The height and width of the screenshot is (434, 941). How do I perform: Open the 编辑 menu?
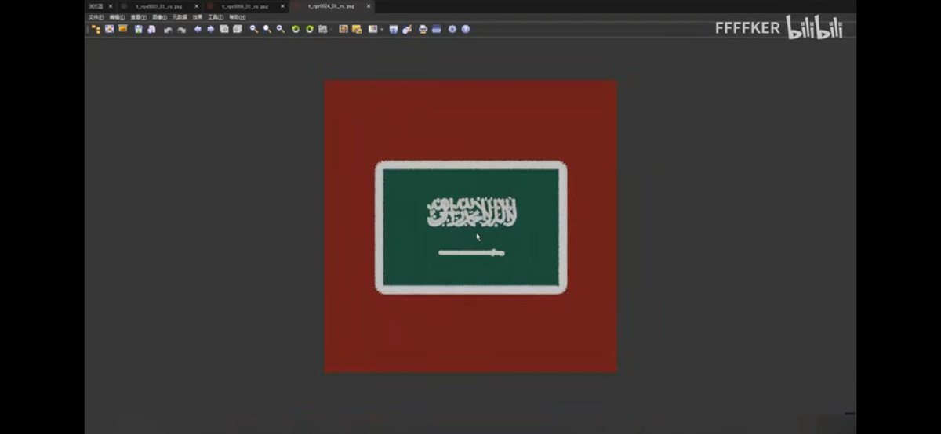pyautogui.click(x=117, y=16)
